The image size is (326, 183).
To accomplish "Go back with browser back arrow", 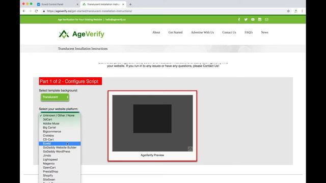I will coord(24,11).
